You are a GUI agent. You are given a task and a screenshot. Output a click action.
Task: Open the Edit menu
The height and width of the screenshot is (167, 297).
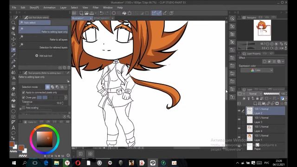coord(23,7)
